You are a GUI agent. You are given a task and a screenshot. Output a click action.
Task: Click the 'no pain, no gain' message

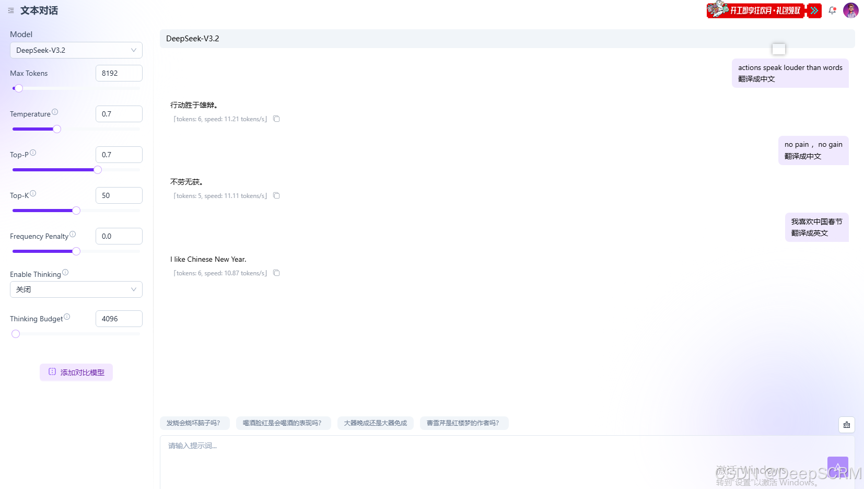(x=813, y=150)
